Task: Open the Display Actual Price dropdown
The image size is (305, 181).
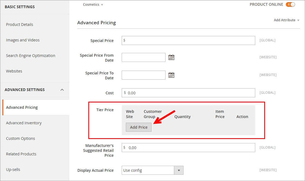Action: [153, 170]
